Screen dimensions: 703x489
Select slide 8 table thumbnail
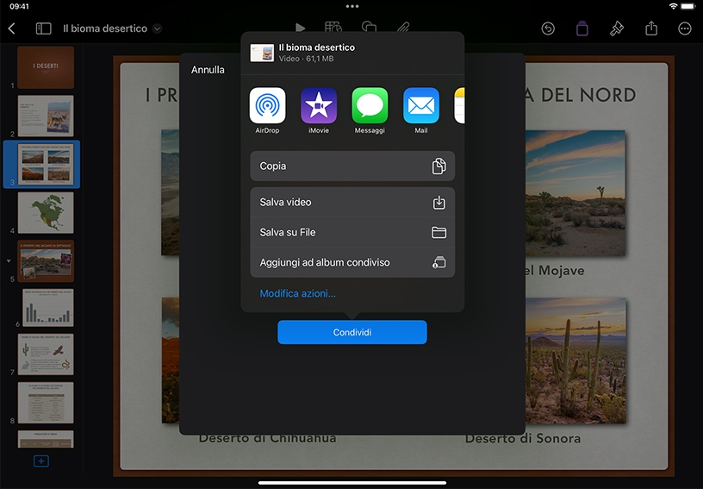(46, 403)
